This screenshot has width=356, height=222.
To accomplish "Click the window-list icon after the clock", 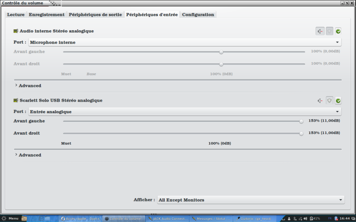I will click(352, 218).
